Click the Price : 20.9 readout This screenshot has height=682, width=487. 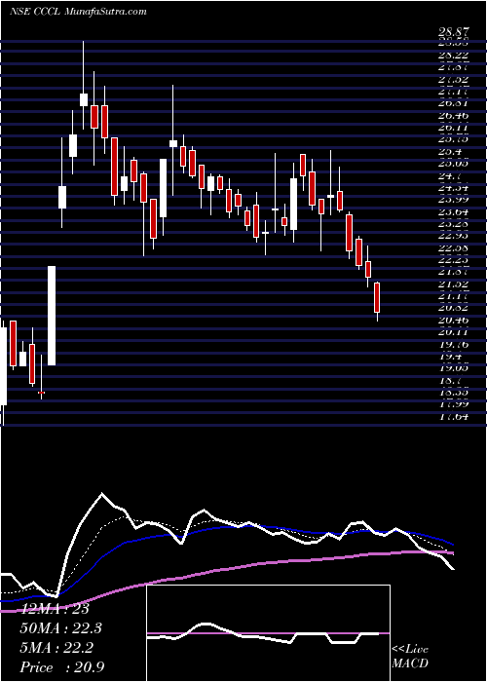(61, 666)
